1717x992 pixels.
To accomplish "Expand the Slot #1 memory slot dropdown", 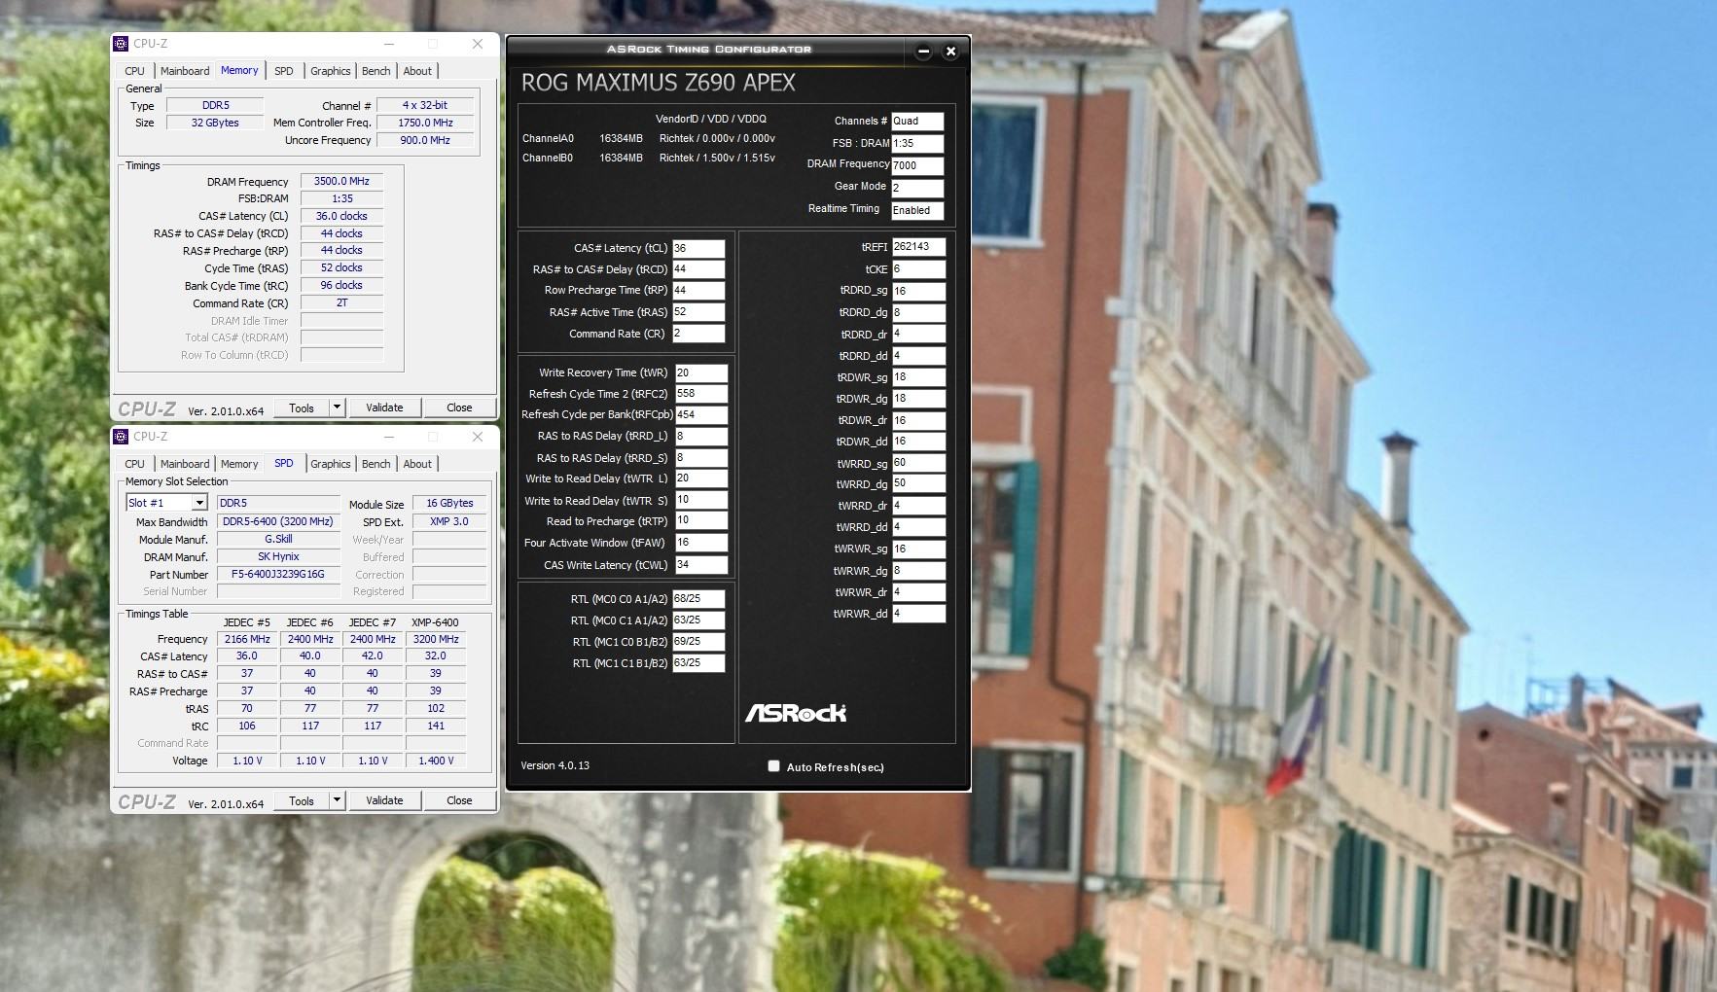I will click(198, 503).
